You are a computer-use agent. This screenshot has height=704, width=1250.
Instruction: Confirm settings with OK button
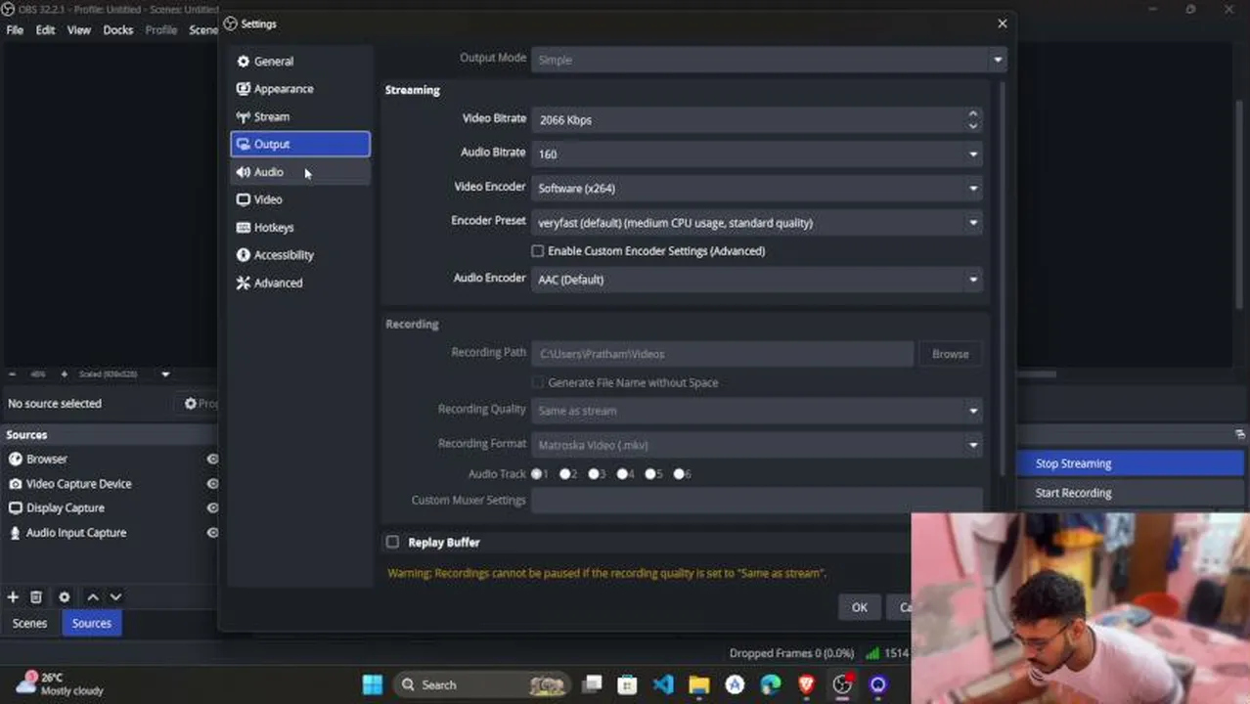859,607
